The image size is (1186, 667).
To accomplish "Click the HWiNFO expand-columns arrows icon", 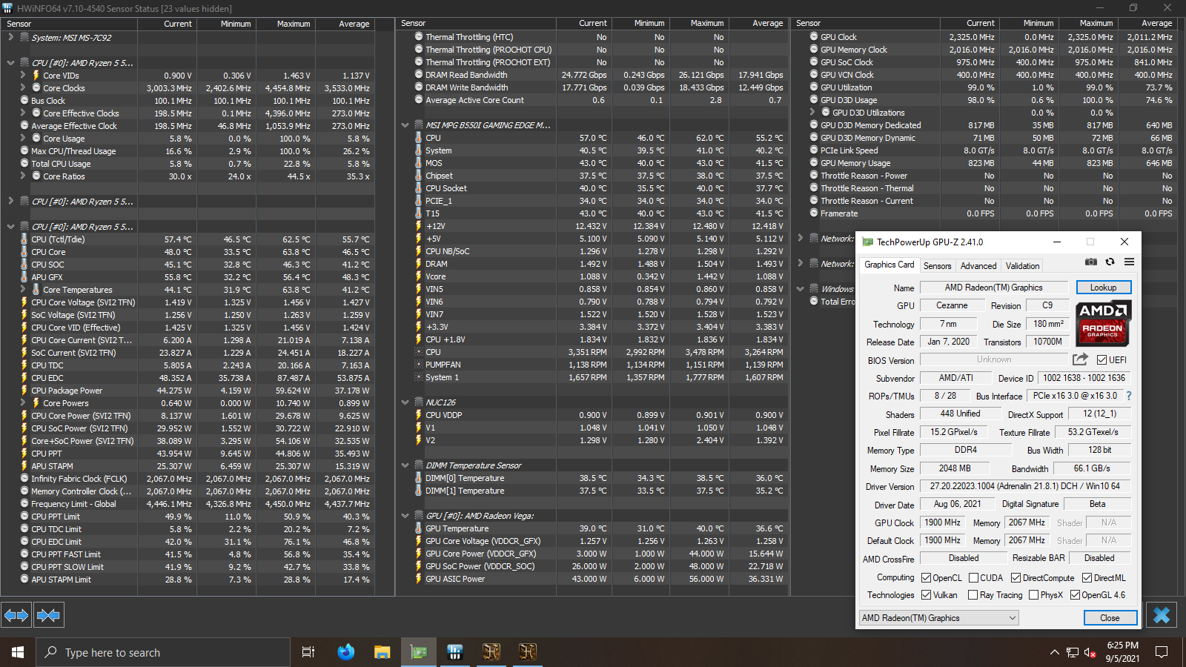I will tap(16, 615).
